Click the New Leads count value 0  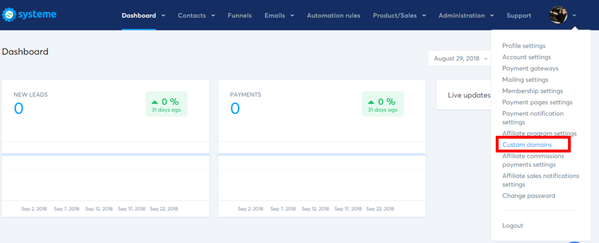click(18, 109)
